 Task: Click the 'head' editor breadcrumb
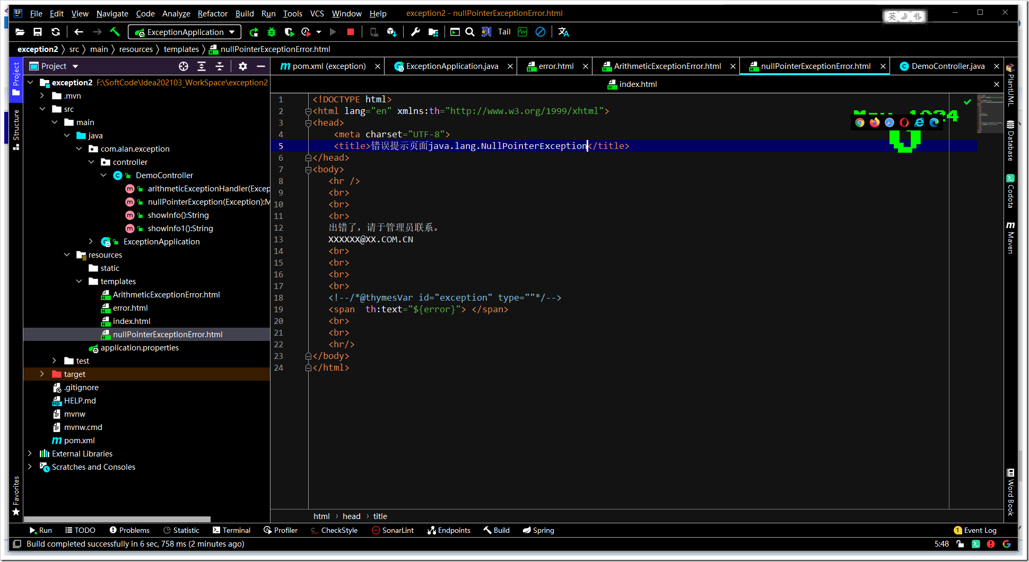click(x=352, y=516)
